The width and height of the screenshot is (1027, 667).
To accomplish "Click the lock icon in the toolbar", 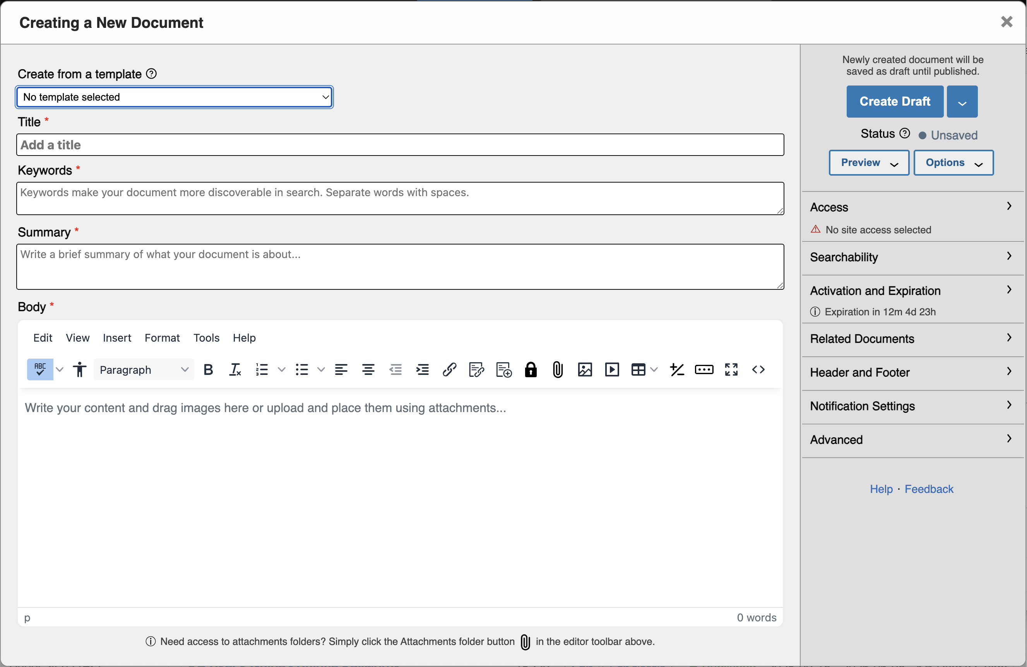I will point(530,369).
